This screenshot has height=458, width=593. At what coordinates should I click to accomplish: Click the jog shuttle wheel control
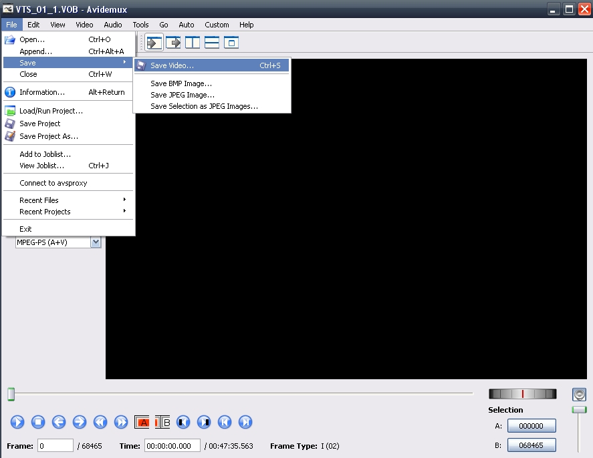coord(522,394)
